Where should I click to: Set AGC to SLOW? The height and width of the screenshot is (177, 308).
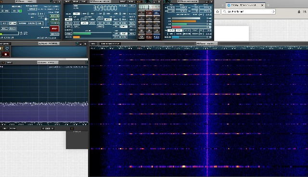pos(124,37)
